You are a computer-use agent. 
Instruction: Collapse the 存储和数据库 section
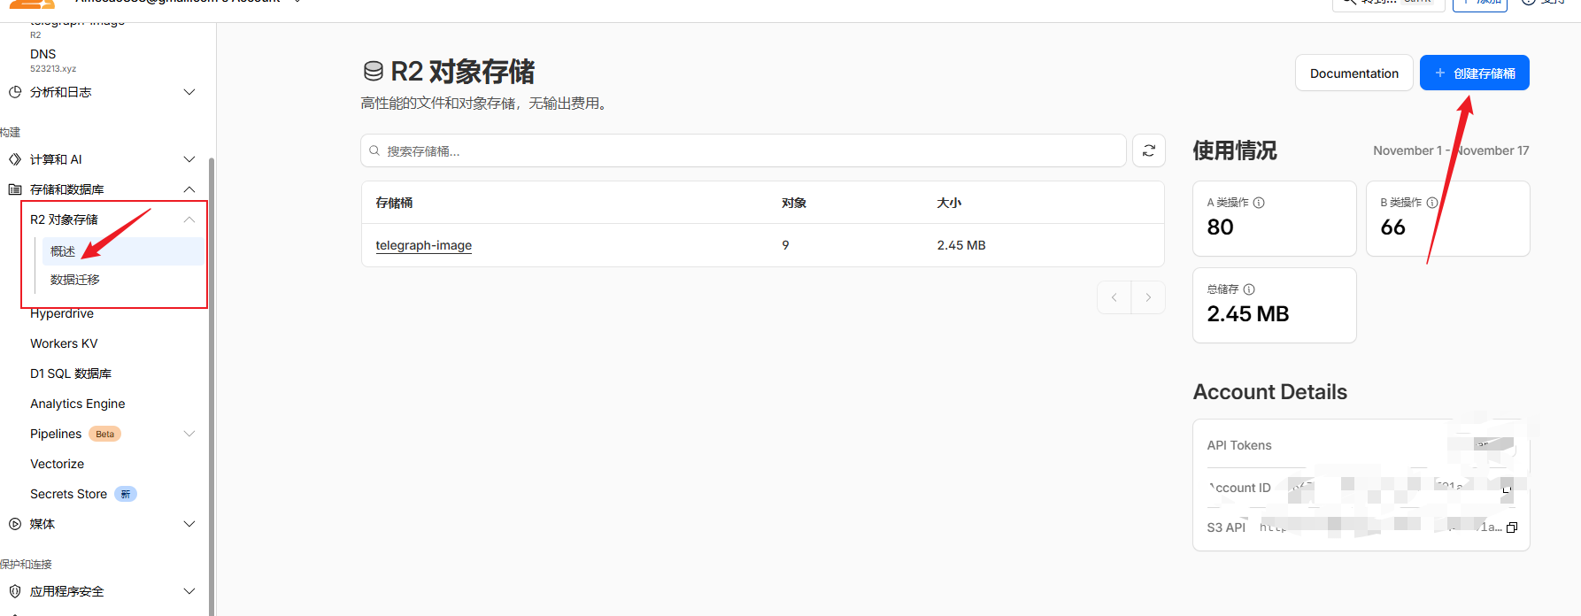pos(189,189)
